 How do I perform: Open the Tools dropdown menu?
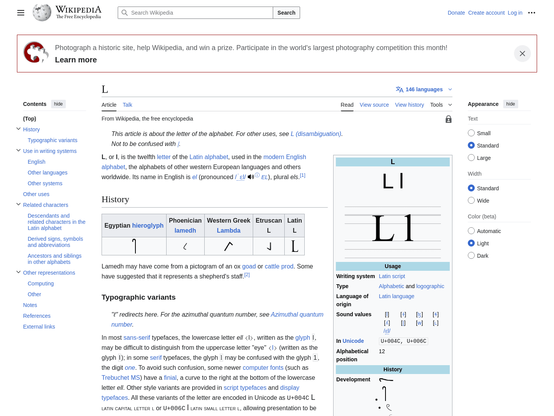[x=441, y=105]
